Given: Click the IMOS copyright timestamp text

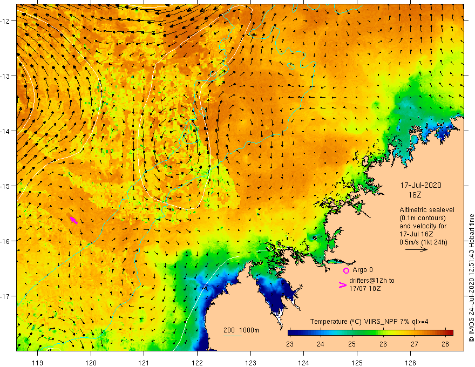Looking at the screenshot, I should pyautogui.click(x=471, y=278).
